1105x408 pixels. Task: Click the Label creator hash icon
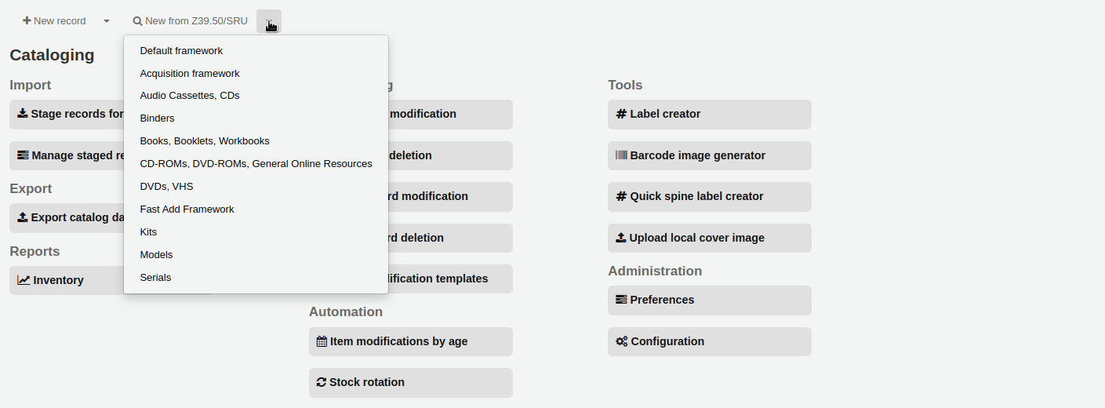coord(621,114)
